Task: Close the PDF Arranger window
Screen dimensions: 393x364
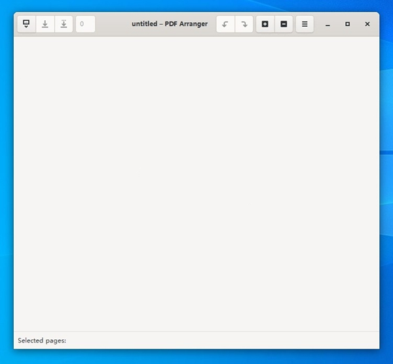Action: click(367, 24)
